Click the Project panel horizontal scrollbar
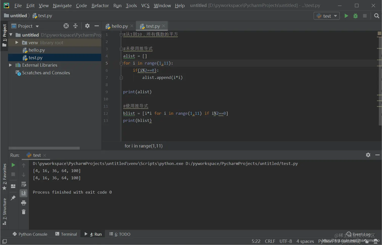 click(44, 148)
